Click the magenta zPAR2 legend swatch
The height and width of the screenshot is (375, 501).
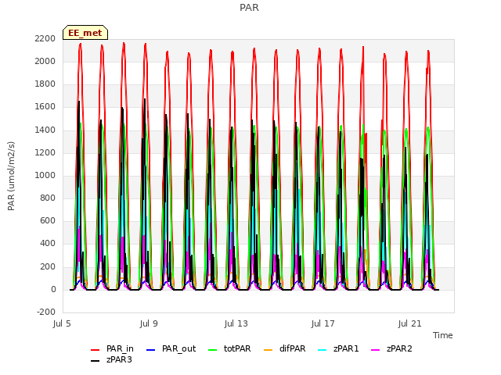coord(376,350)
